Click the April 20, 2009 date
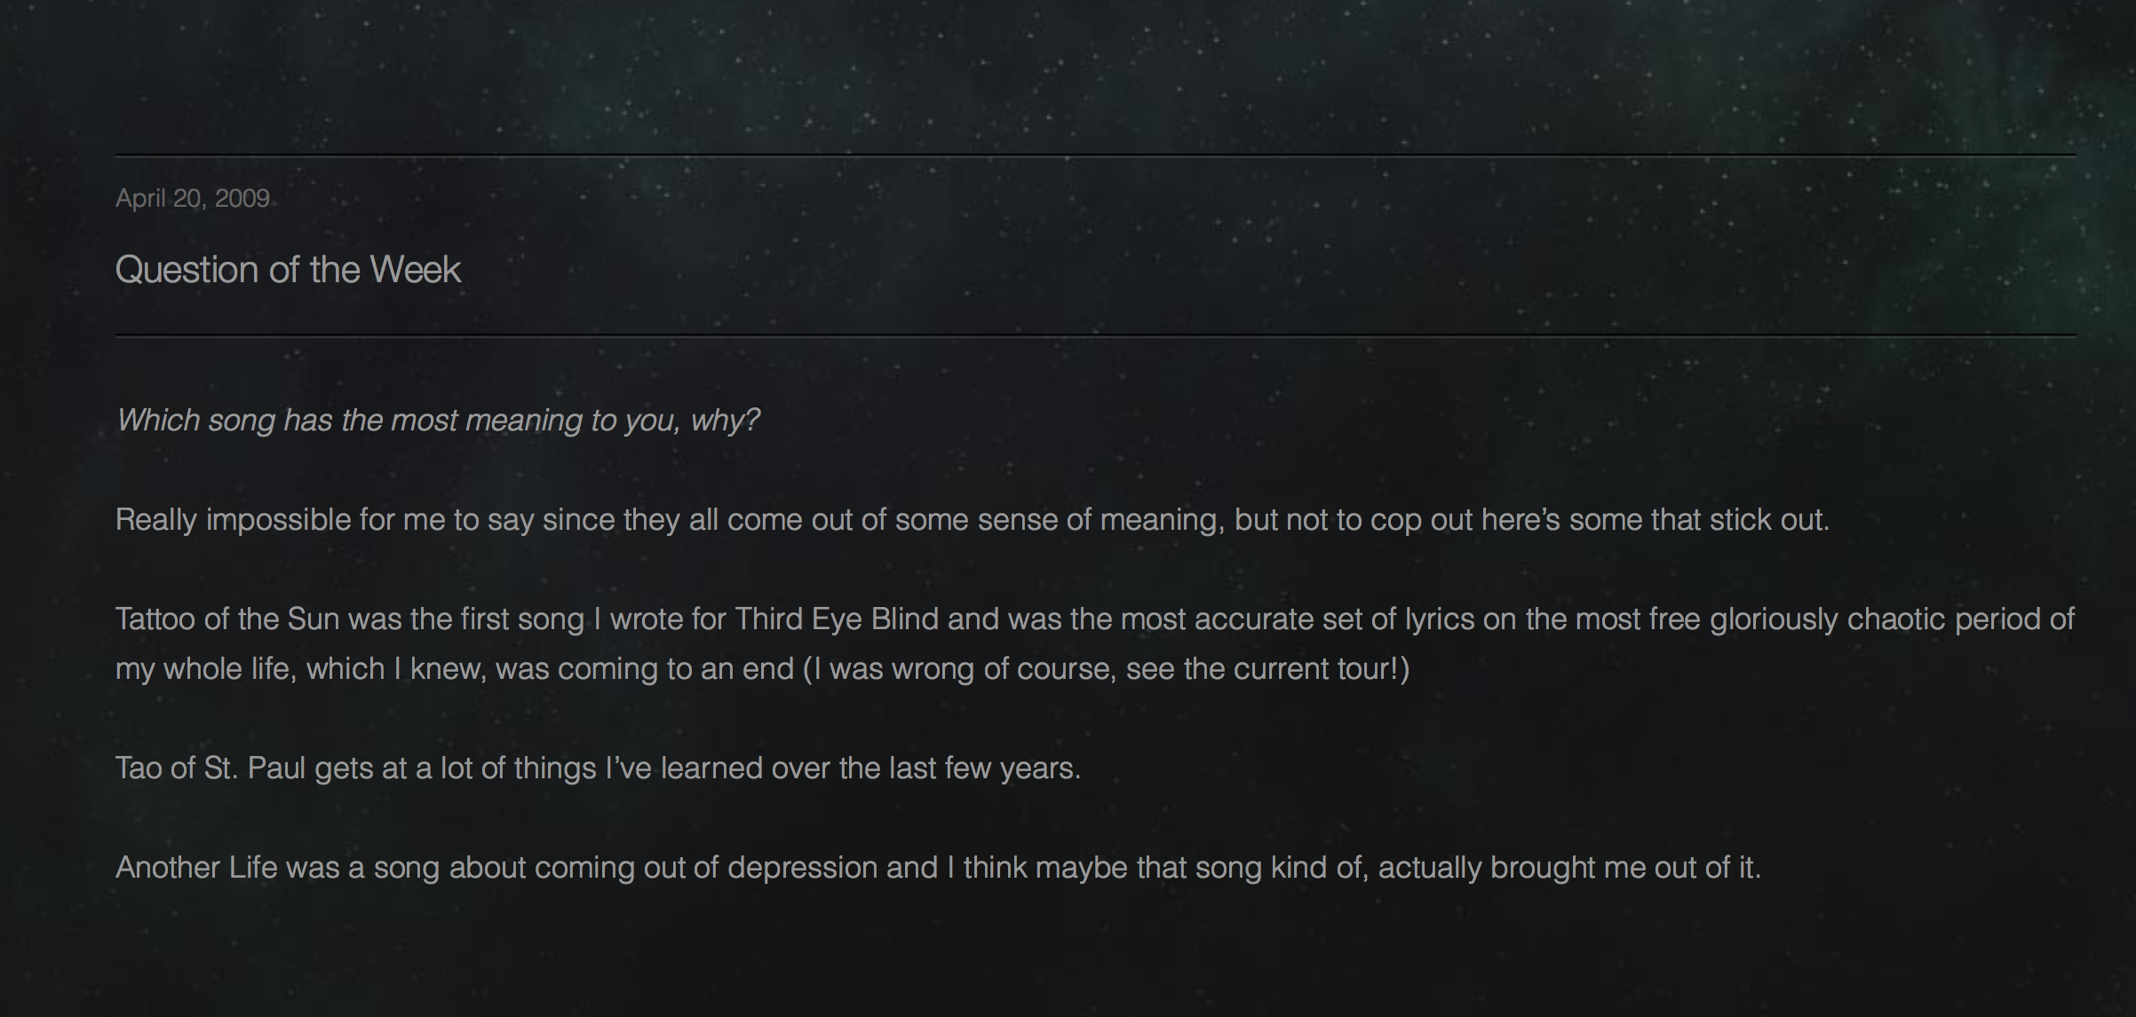The image size is (2136, 1017). [193, 198]
